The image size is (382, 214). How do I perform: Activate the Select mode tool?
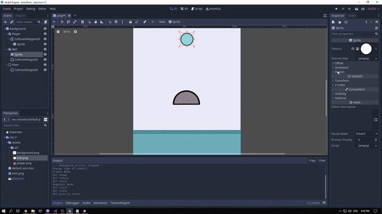54,22
